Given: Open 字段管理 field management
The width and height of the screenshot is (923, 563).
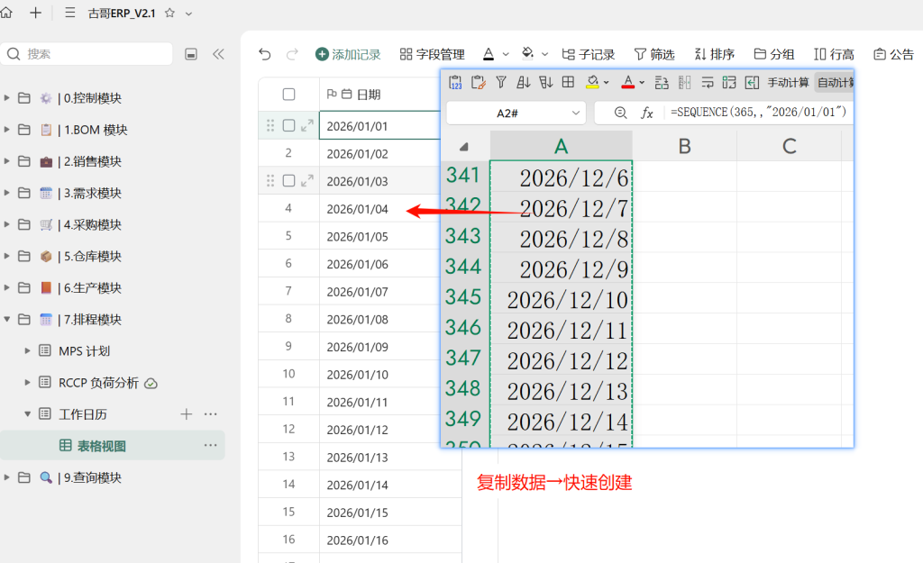Looking at the screenshot, I should point(432,55).
